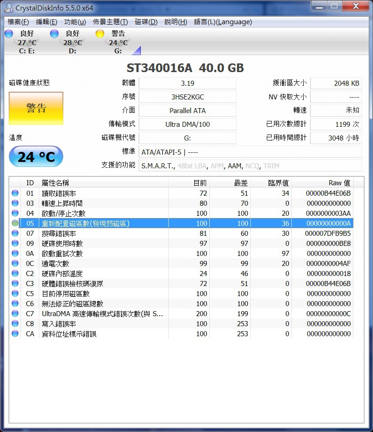The image size is (373, 432).
Task: Click the status orb for attribute 05 重新配置磁區數
Action: click(15, 223)
